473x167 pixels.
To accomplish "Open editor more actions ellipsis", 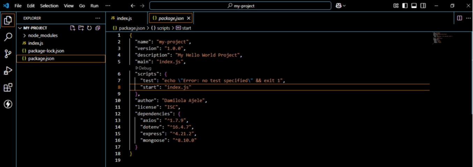I will [468, 18].
